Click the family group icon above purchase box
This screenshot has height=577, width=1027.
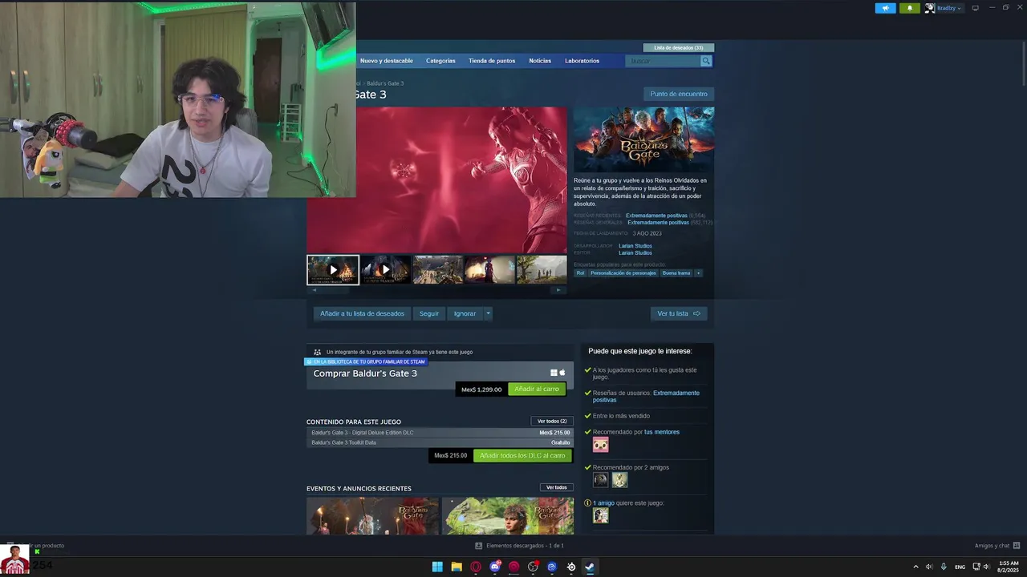click(x=318, y=352)
